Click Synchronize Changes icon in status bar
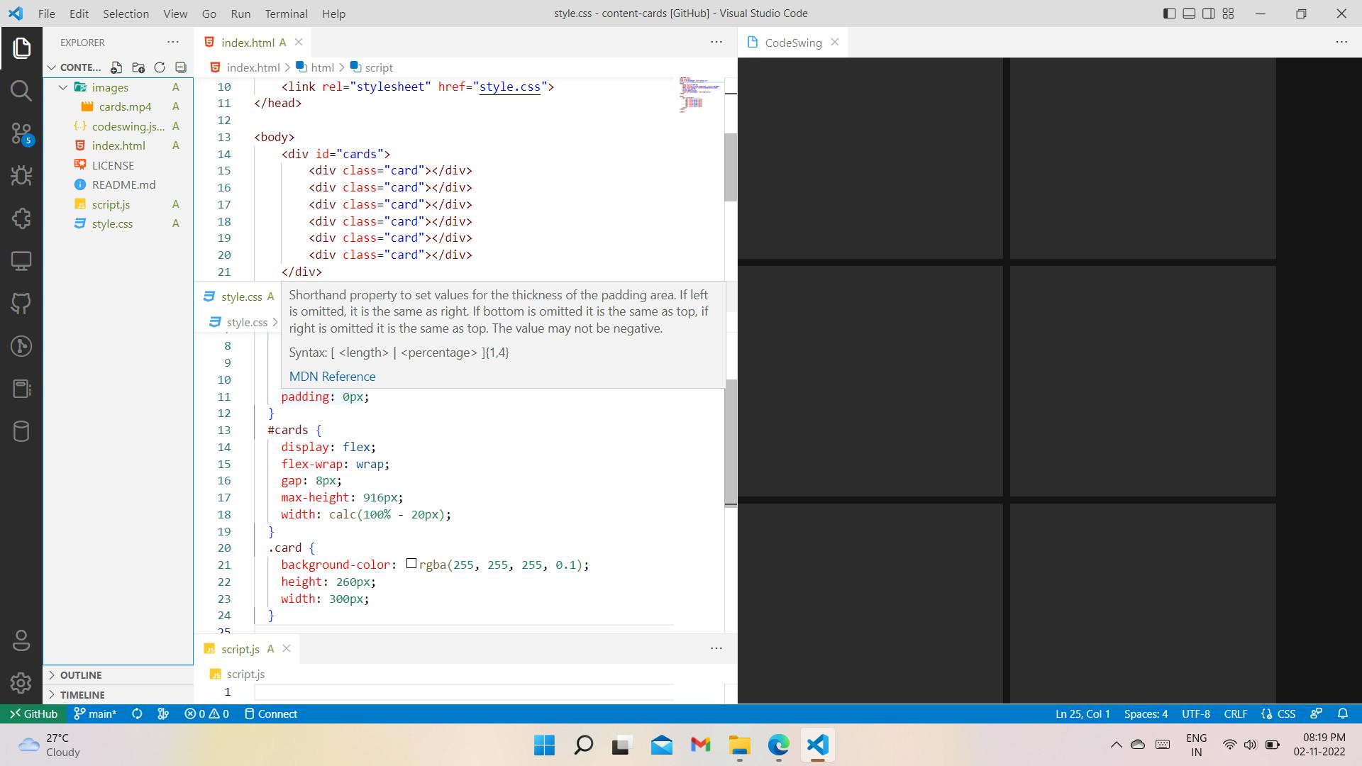Viewport: 1362px width, 766px height. [137, 714]
